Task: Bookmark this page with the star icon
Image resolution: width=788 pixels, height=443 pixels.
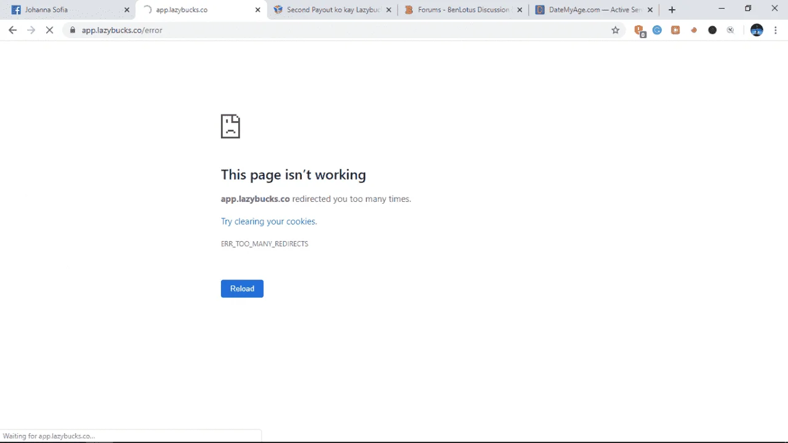Action: pyautogui.click(x=615, y=30)
